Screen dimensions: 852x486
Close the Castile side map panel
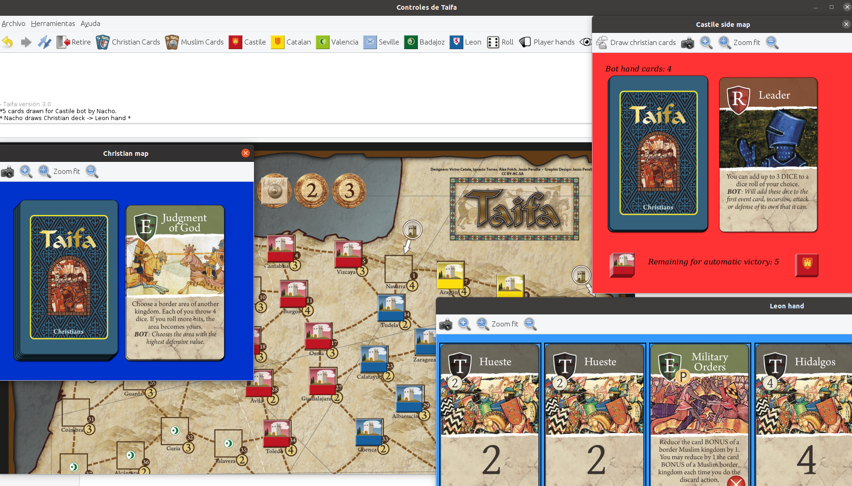pyautogui.click(x=846, y=24)
